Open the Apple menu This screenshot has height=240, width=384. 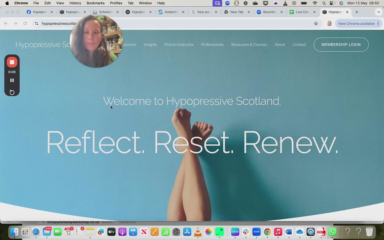[x=7, y=3]
